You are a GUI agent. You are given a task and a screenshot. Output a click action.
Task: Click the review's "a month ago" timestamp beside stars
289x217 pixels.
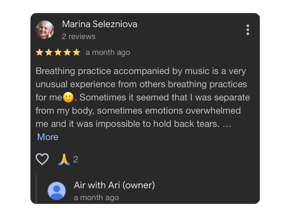(108, 52)
